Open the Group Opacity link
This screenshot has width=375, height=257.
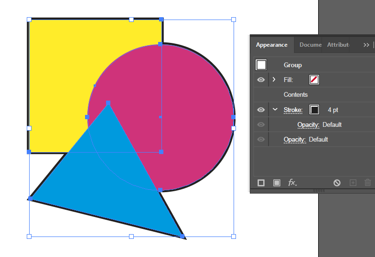[x=295, y=140]
